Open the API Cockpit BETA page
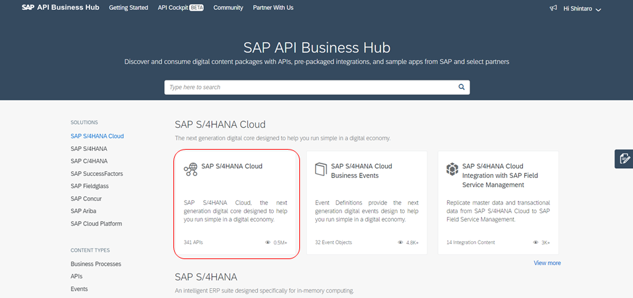Image resolution: width=633 pixels, height=298 pixels. (181, 8)
